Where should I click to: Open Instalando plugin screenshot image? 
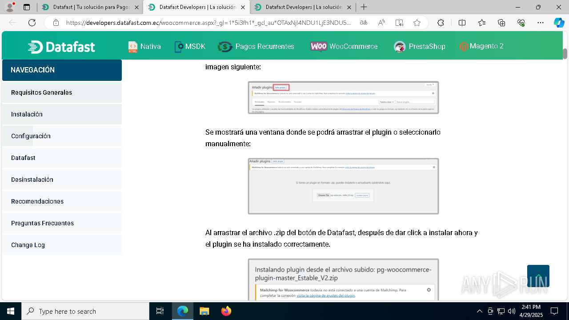(343, 280)
